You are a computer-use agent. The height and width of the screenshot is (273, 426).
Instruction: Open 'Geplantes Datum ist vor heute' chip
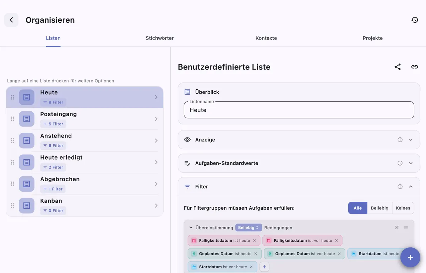coord(305,254)
